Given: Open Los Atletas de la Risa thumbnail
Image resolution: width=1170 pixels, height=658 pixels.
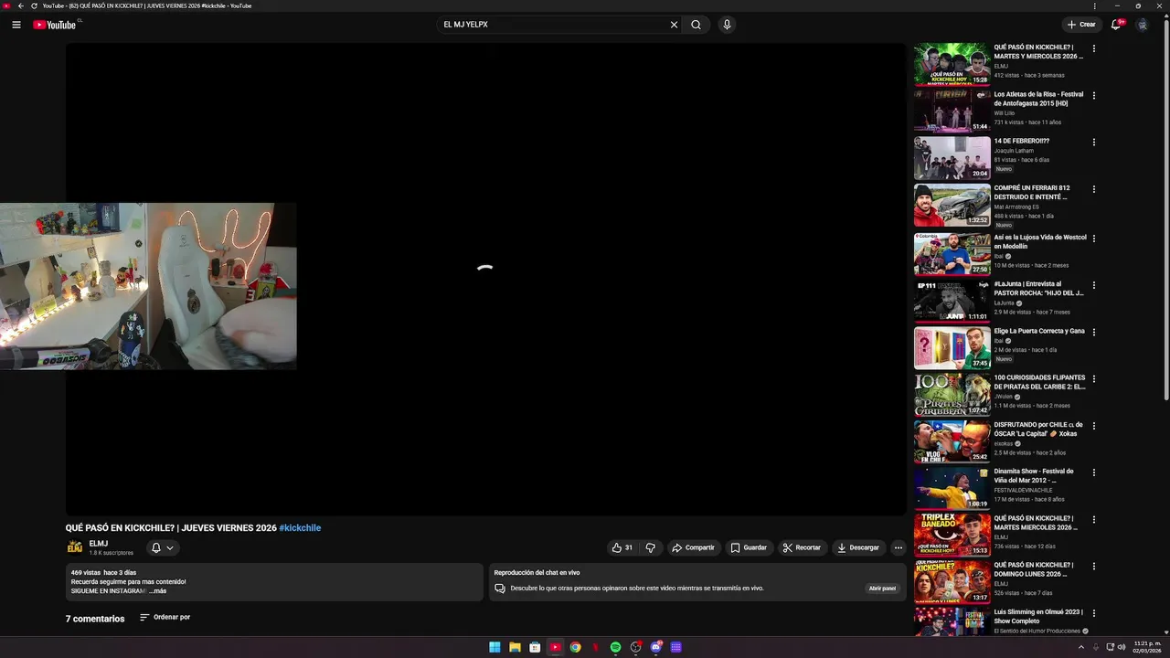Looking at the screenshot, I should [x=952, y=111].
